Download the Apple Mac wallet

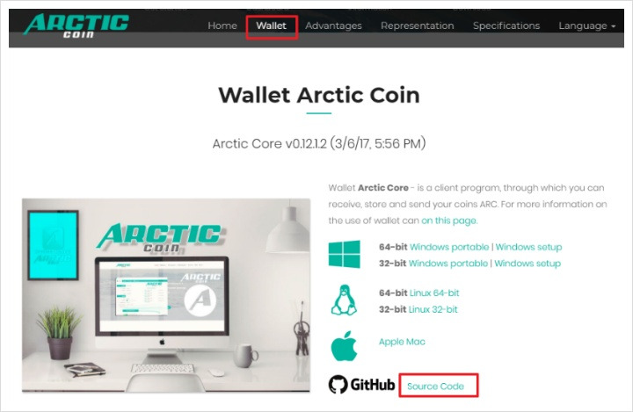(402, 342)
